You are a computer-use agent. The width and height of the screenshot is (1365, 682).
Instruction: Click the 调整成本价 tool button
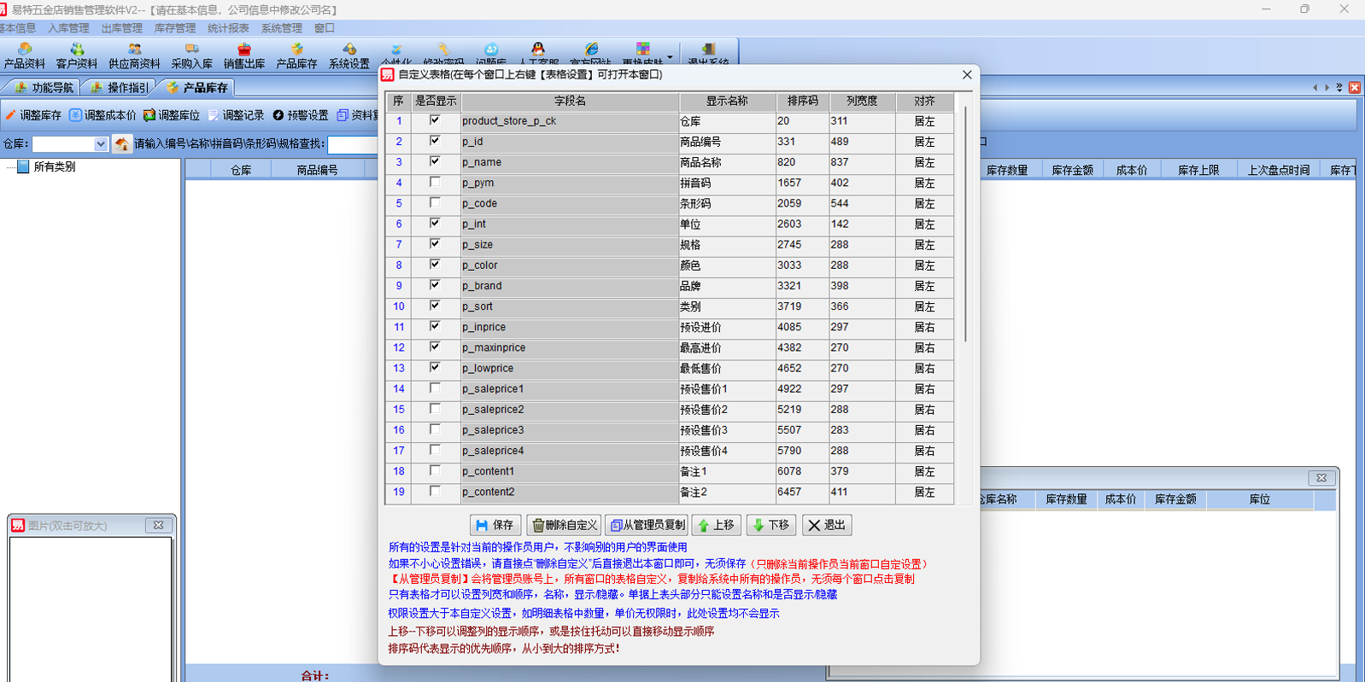[103, 115]
